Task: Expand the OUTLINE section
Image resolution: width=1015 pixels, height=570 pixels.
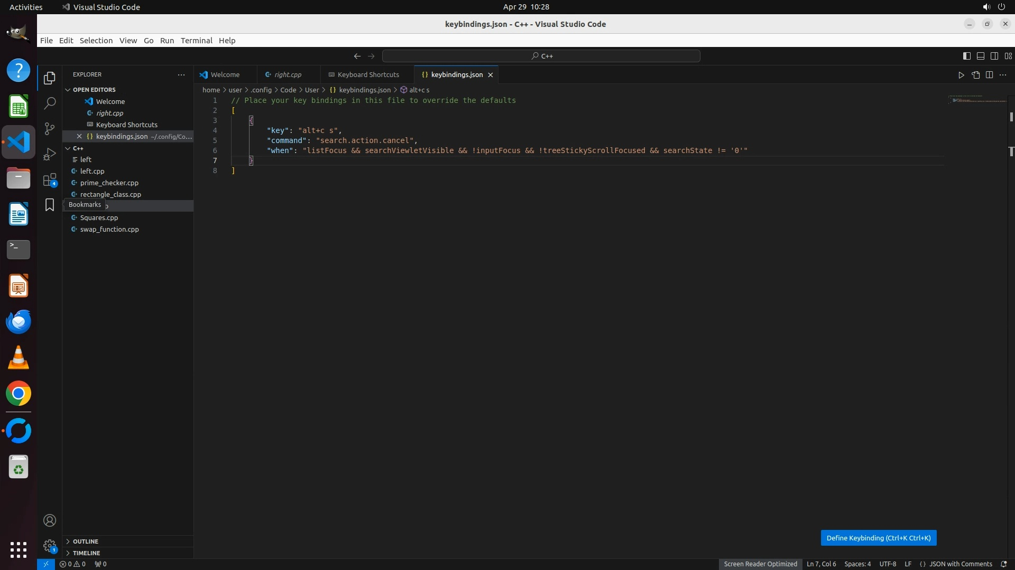Action: (85, 541)
